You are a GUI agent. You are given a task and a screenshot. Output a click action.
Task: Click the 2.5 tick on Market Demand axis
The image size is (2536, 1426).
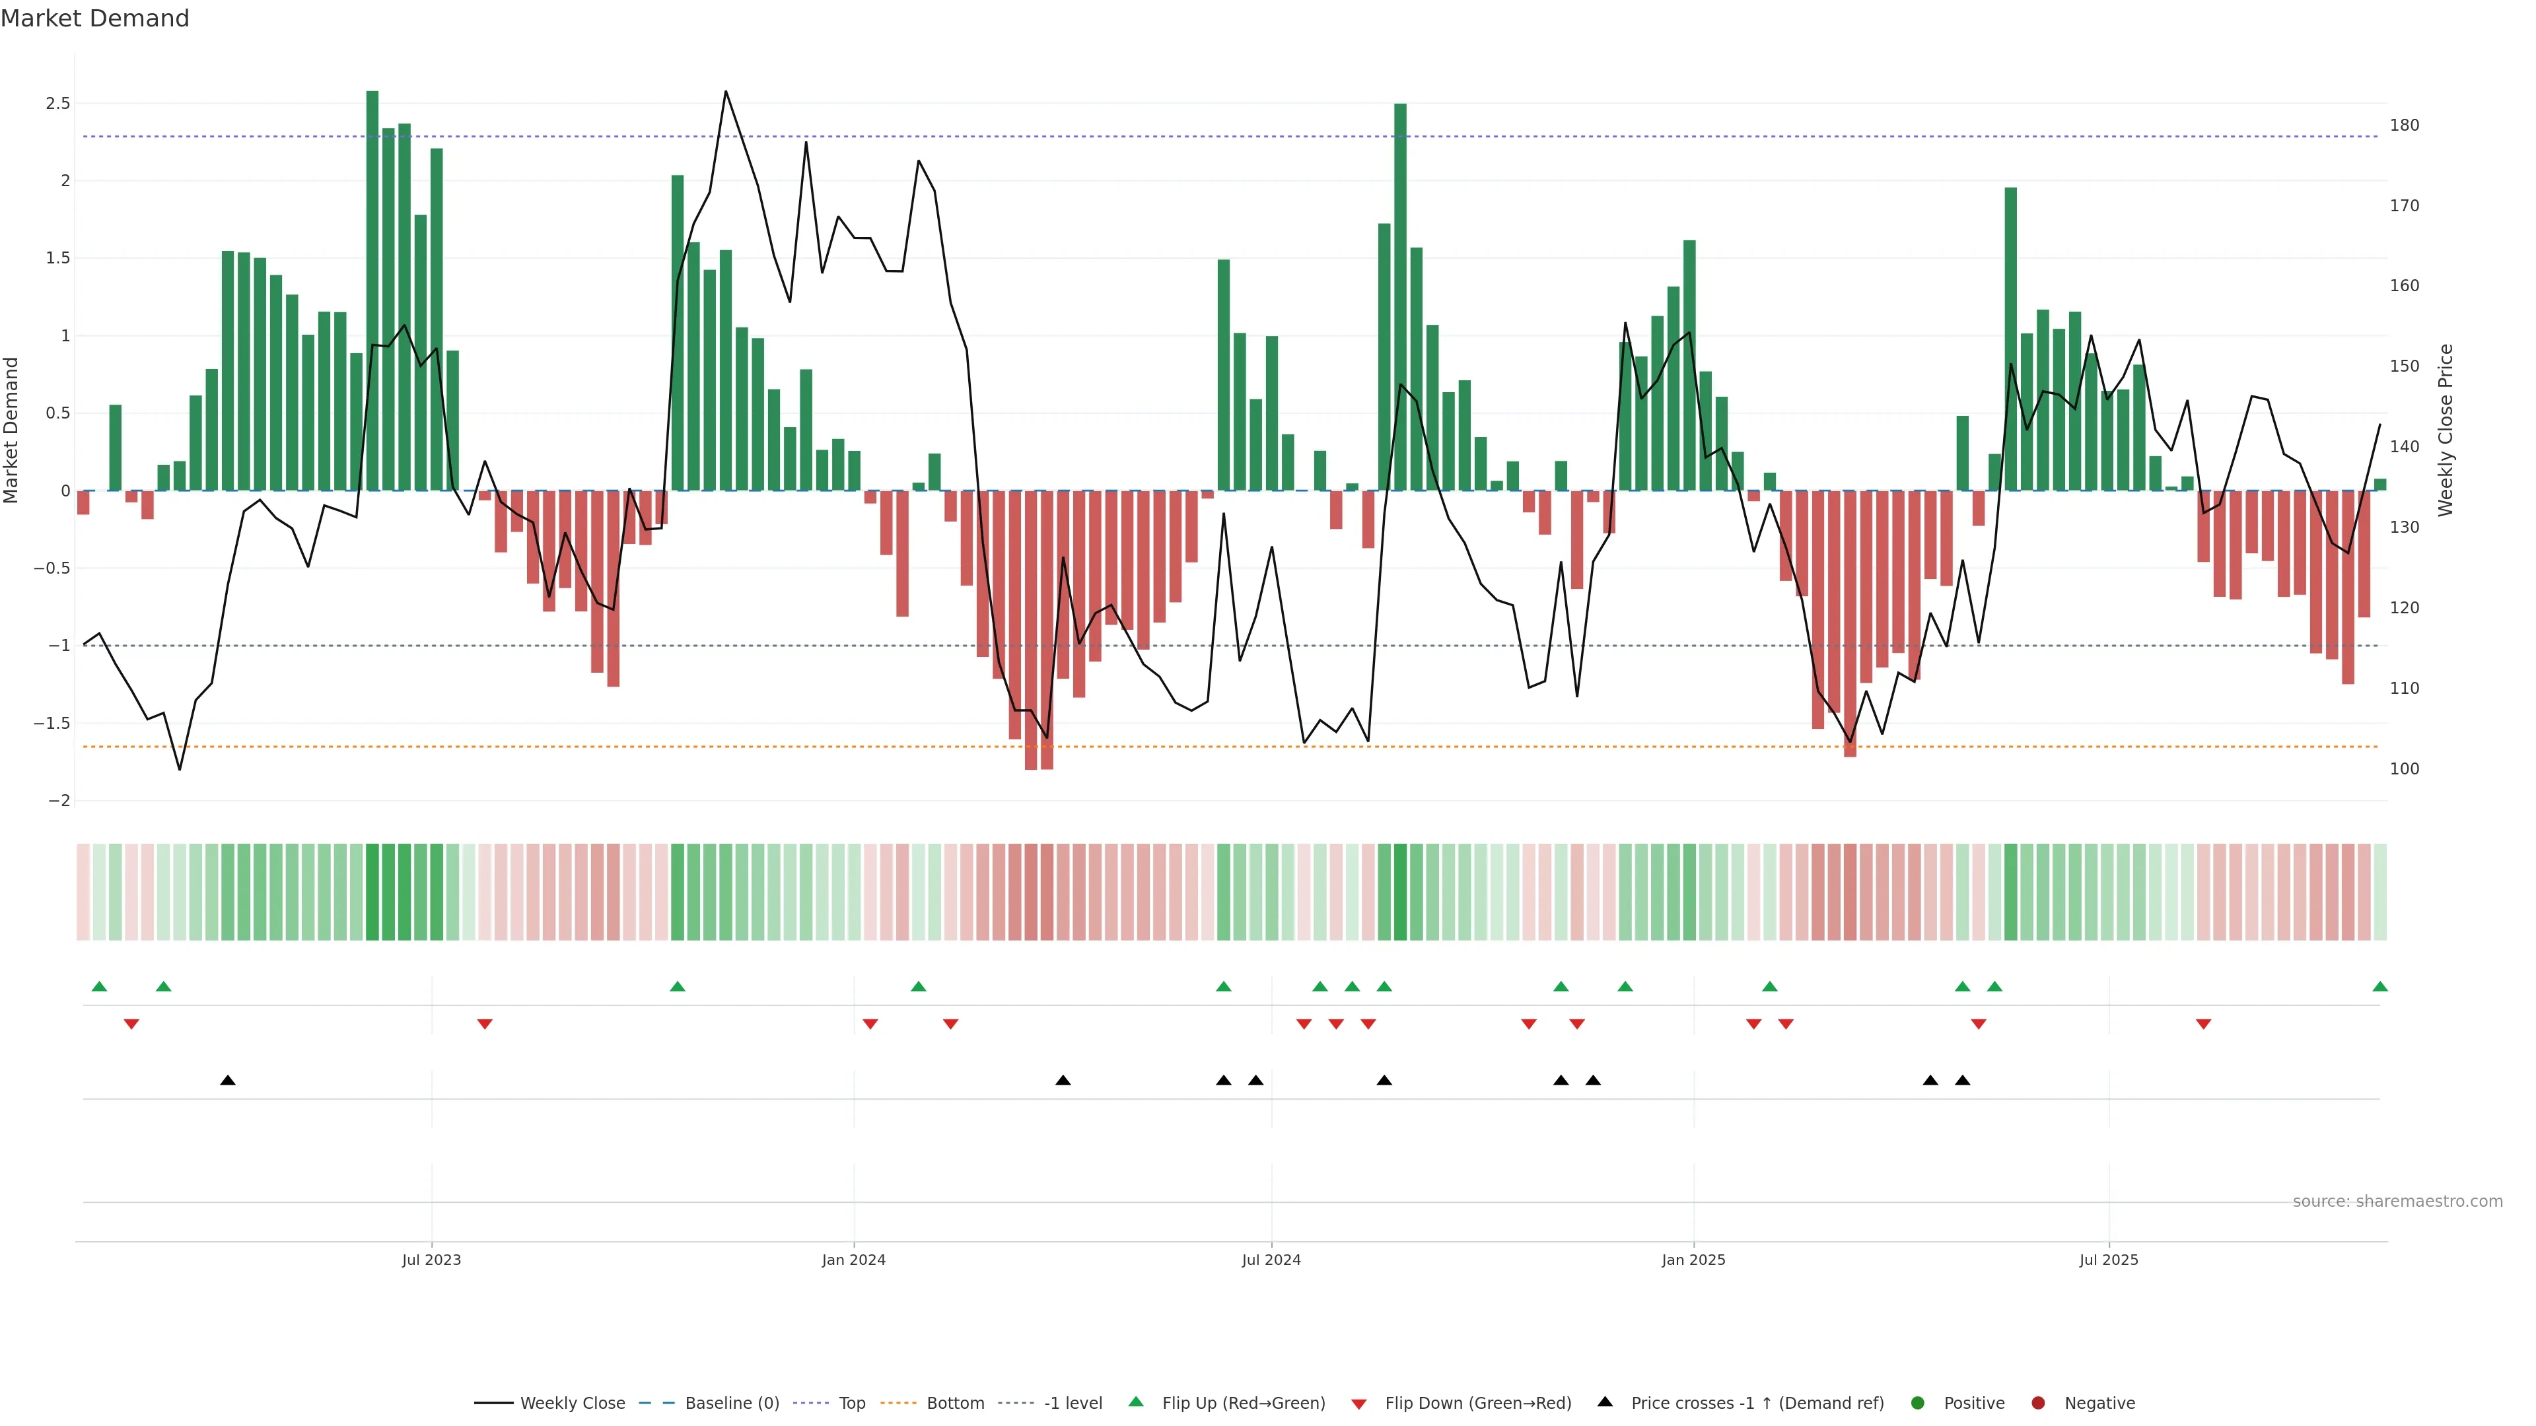(58, 104)
